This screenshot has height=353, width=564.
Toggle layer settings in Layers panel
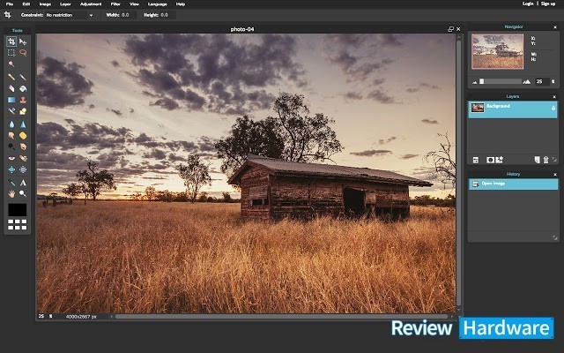point(476,160)
